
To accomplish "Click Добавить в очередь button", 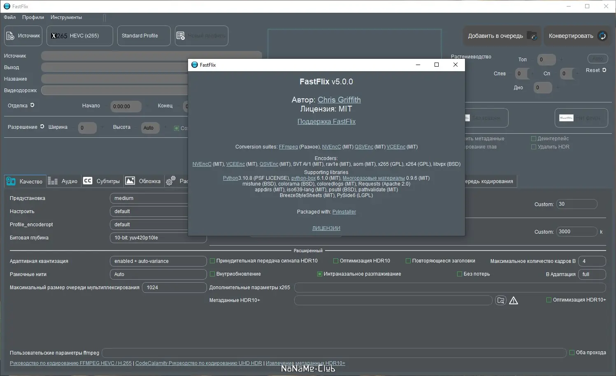I will pyautogui.click(x=502, y=36).
